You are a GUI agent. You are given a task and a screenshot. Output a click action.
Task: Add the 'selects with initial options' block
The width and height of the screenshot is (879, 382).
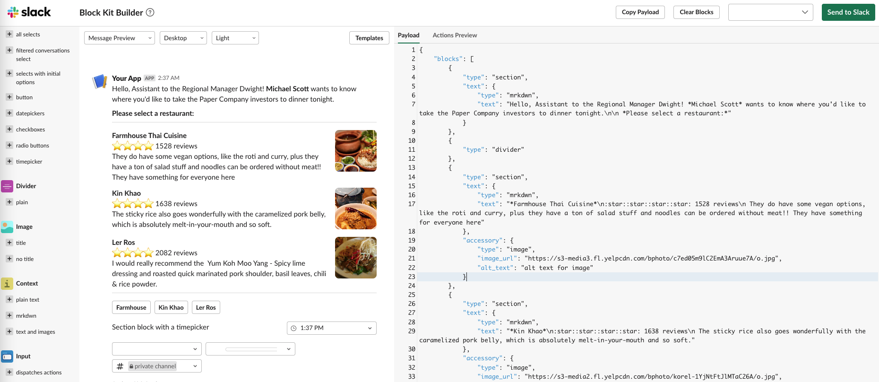(9, 73)
